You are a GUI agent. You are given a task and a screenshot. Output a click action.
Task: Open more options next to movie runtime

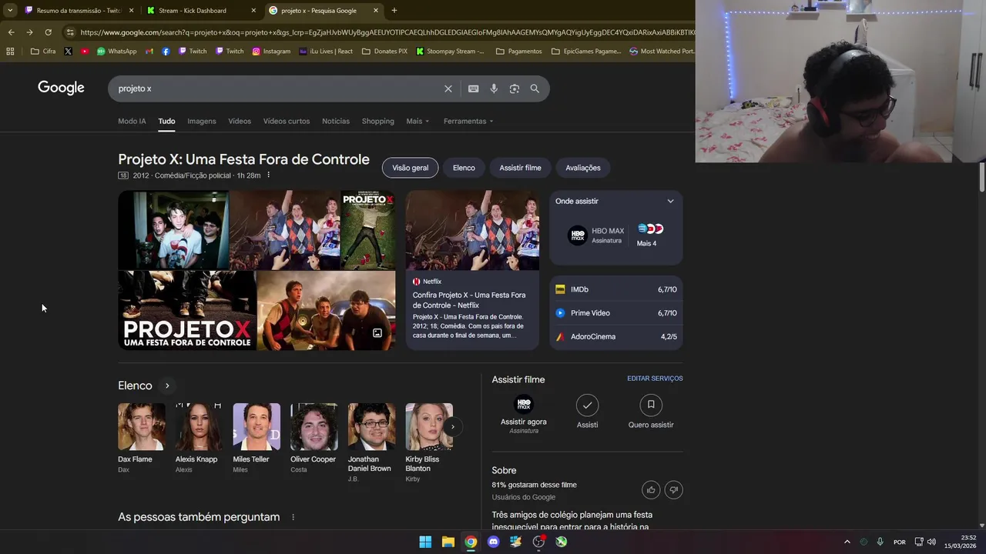(268, 175)
